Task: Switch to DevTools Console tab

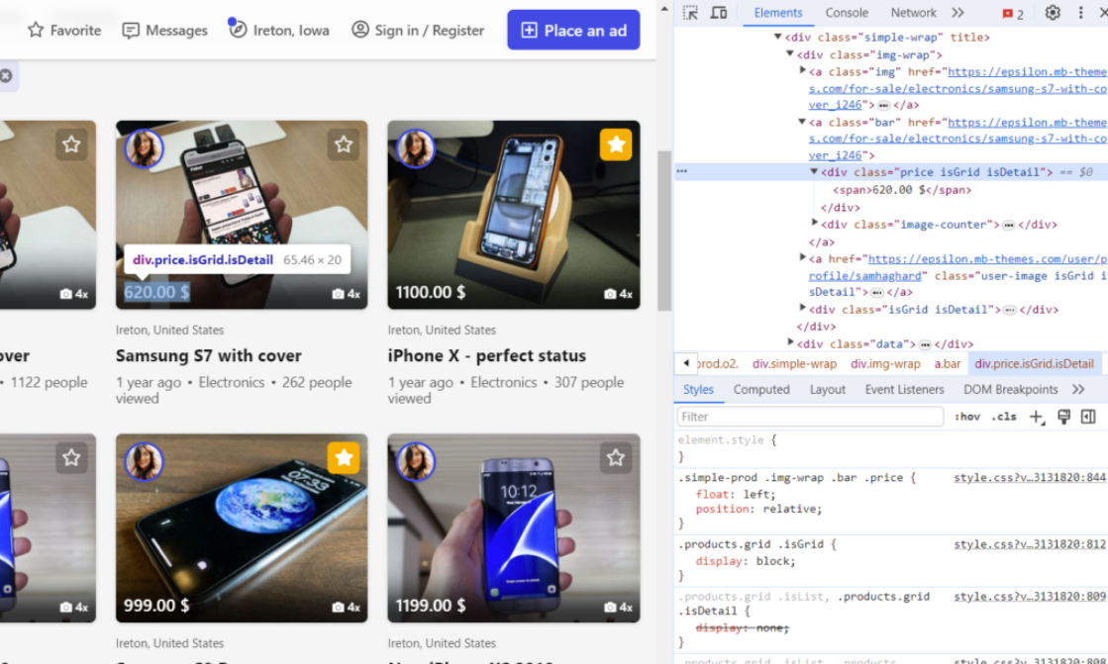Action: coord(847,13)
